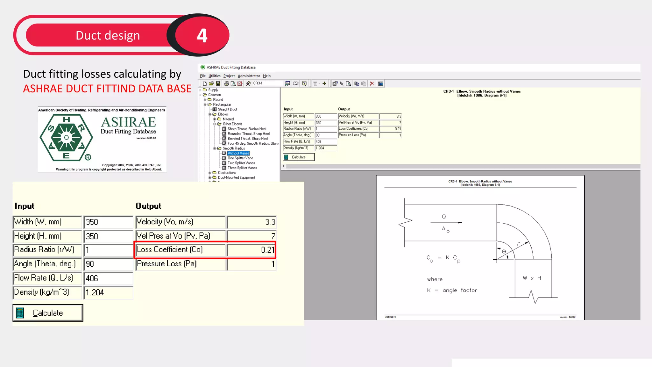Click the hammer and wrench tools icon

click(248, 83)
